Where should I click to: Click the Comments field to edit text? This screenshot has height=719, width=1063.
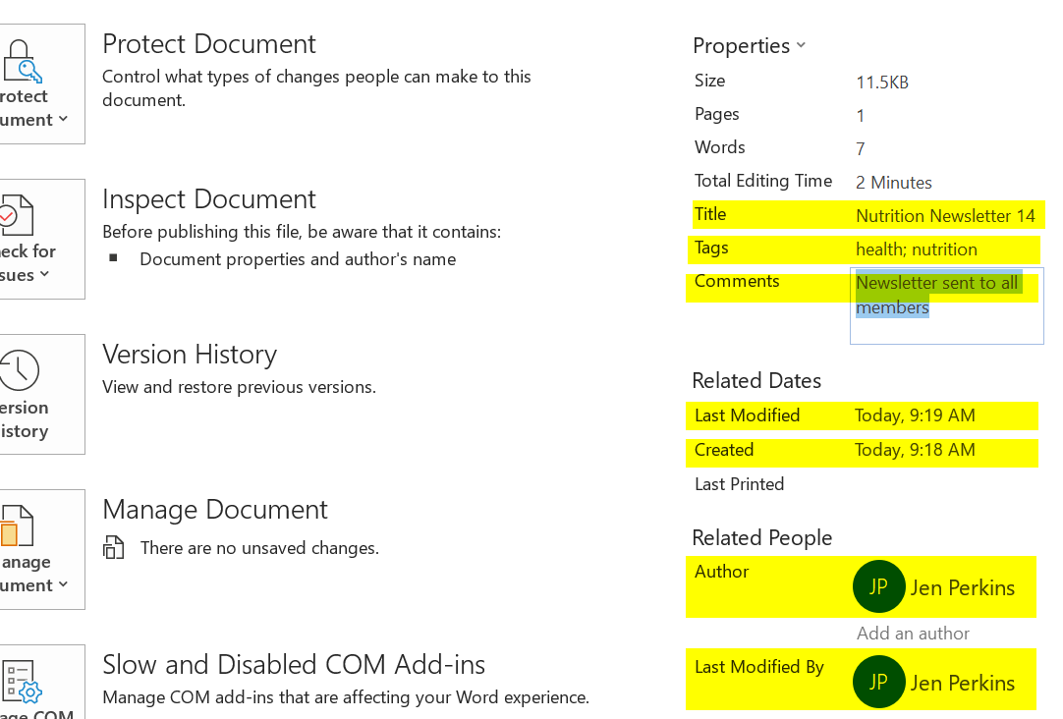(945, 306)
